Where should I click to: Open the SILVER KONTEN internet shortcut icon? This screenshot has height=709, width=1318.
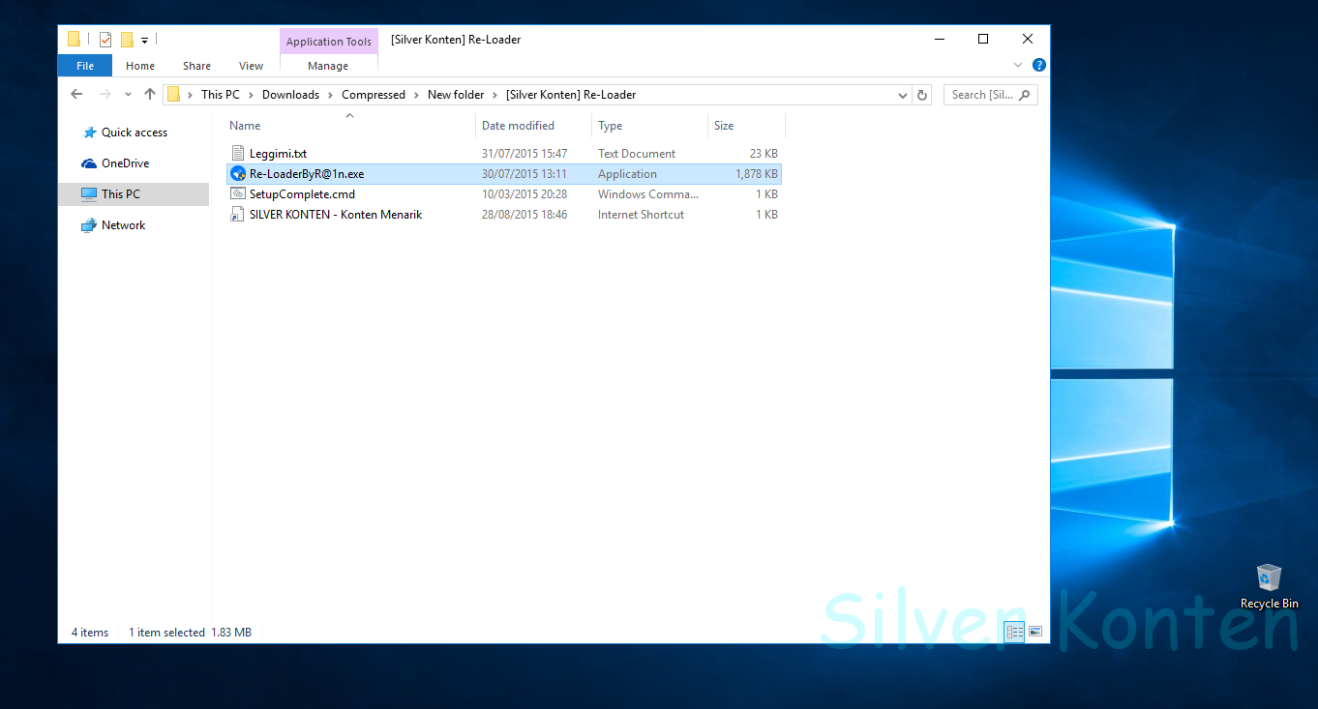click(238, 214)
